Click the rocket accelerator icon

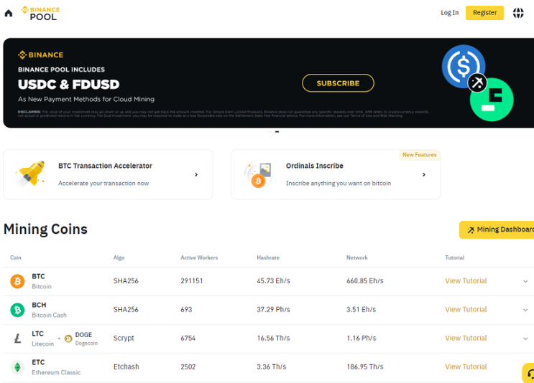31,174
